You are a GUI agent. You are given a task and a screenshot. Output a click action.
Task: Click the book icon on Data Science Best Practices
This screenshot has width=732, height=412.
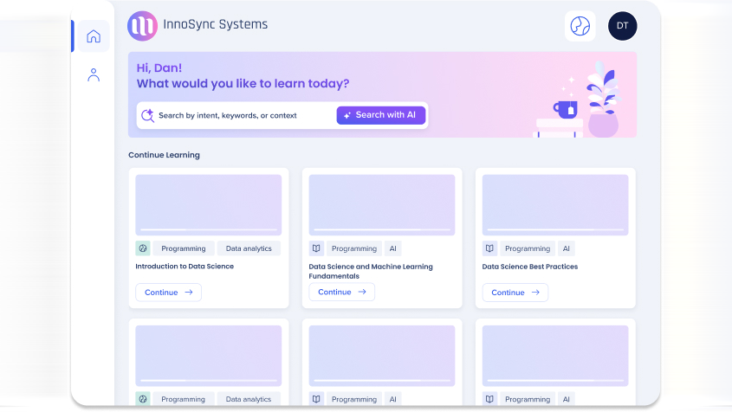(x=489, y=248)
